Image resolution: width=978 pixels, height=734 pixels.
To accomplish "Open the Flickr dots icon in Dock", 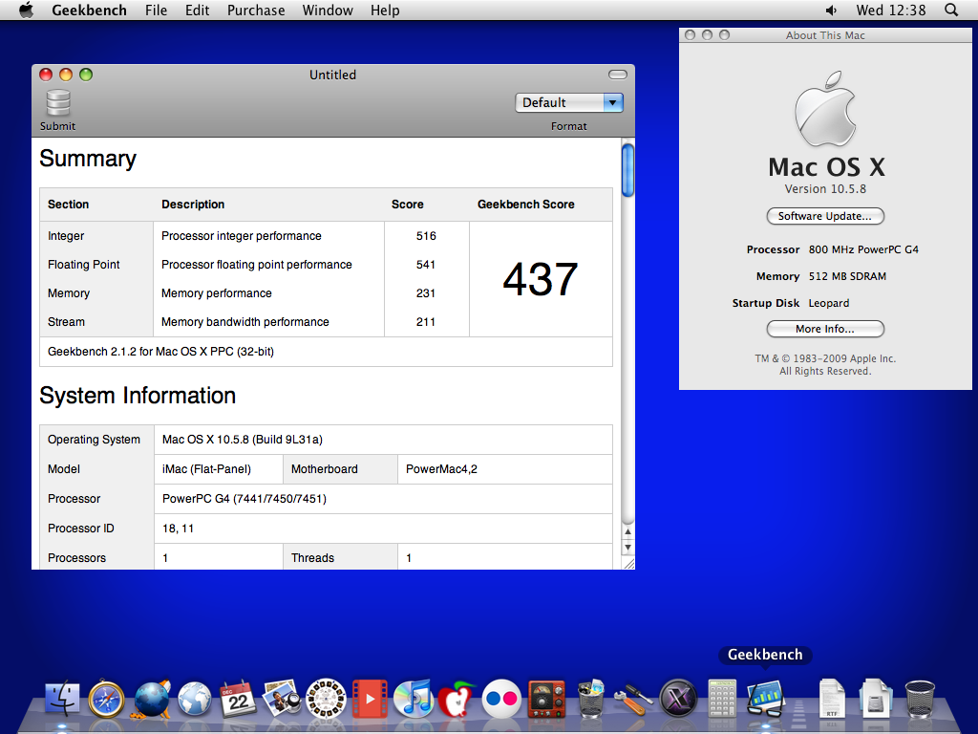I will click(x=501, y=698).
